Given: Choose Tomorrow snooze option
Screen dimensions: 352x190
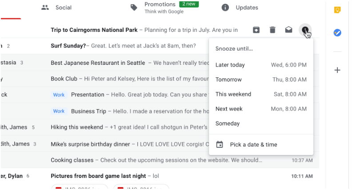Looking at the screenshot, I should 261,79.
